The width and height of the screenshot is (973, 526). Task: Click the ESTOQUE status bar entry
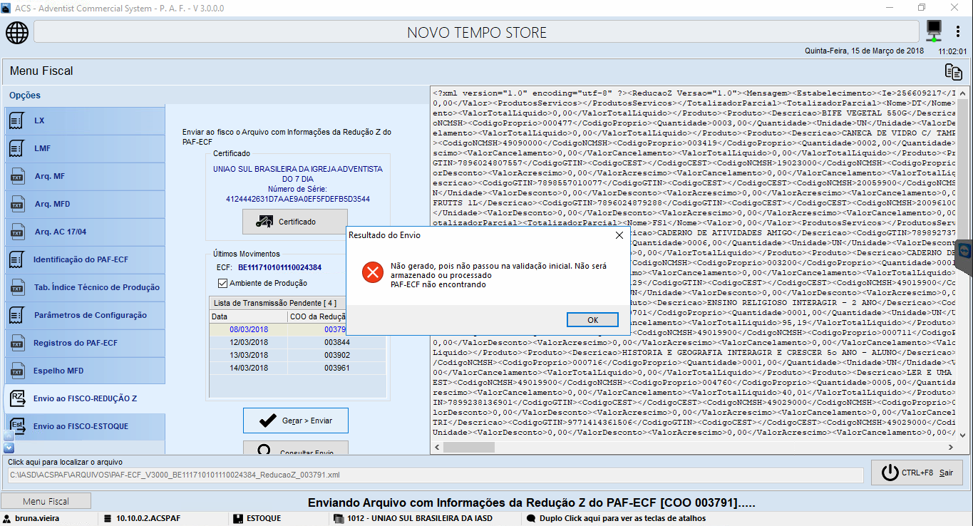(257, 518)
